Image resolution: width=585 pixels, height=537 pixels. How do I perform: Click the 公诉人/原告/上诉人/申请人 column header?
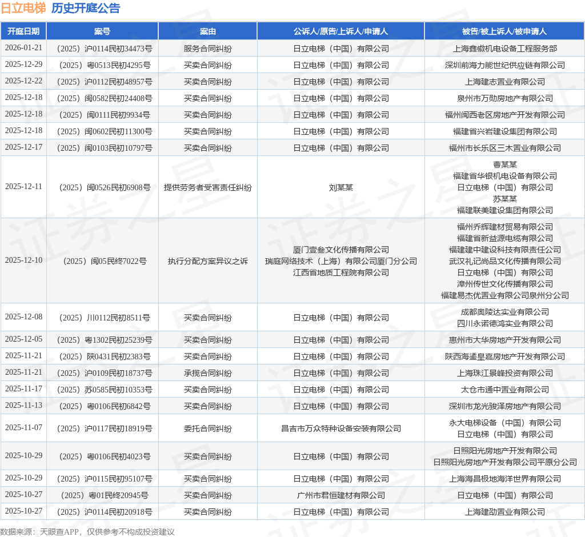click(340, 31)
